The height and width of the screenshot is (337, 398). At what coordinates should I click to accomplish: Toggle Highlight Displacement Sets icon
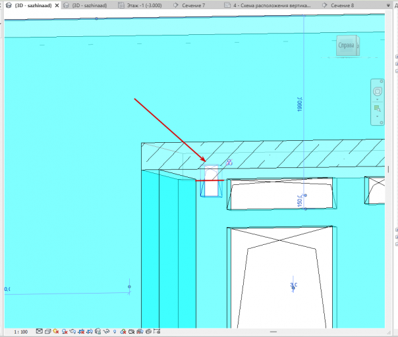coord(148,332)
